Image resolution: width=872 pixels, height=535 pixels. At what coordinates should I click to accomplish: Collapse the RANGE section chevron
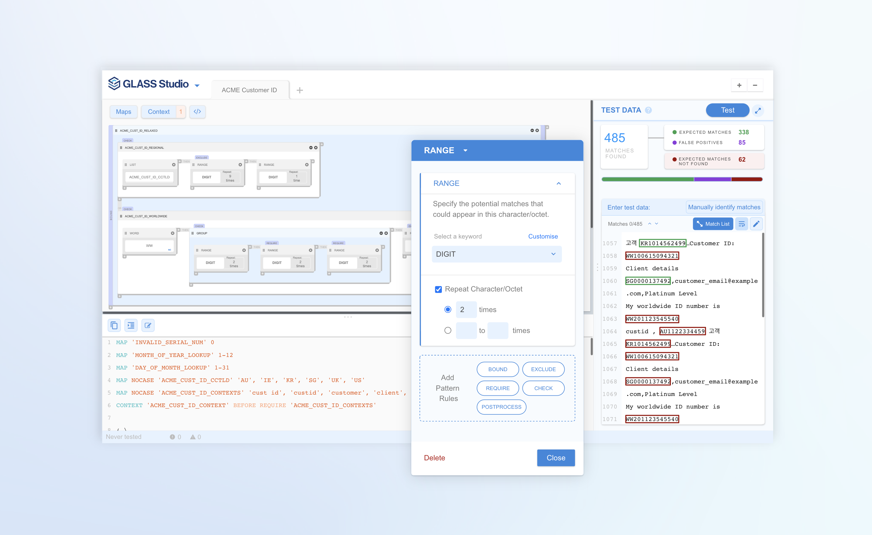558,183
